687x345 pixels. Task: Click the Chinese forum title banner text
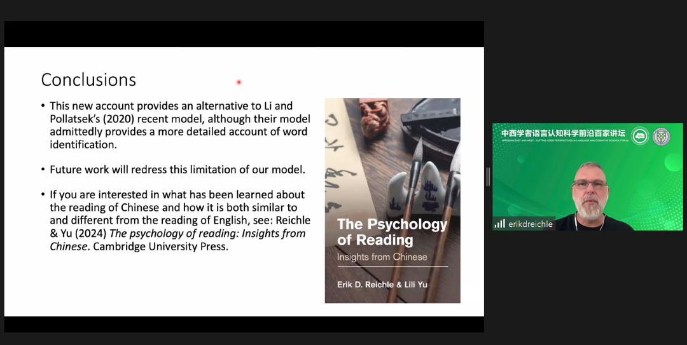point(563,133)
